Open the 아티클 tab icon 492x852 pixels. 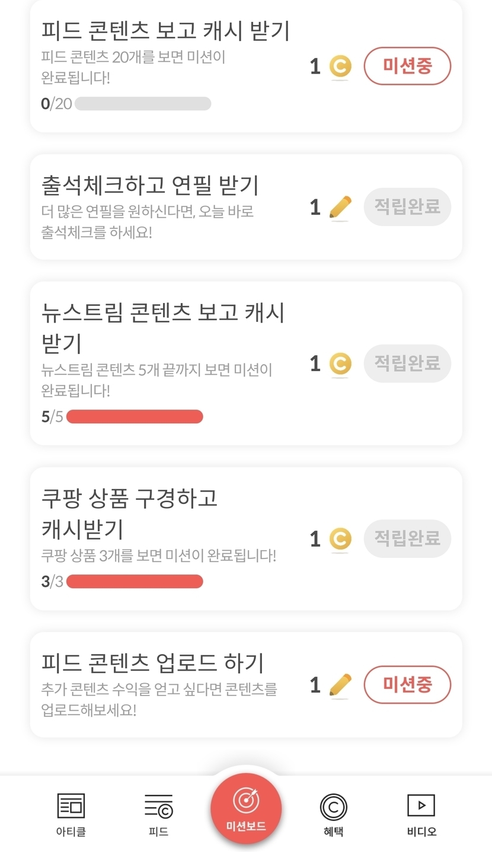(x=71, y=807)
